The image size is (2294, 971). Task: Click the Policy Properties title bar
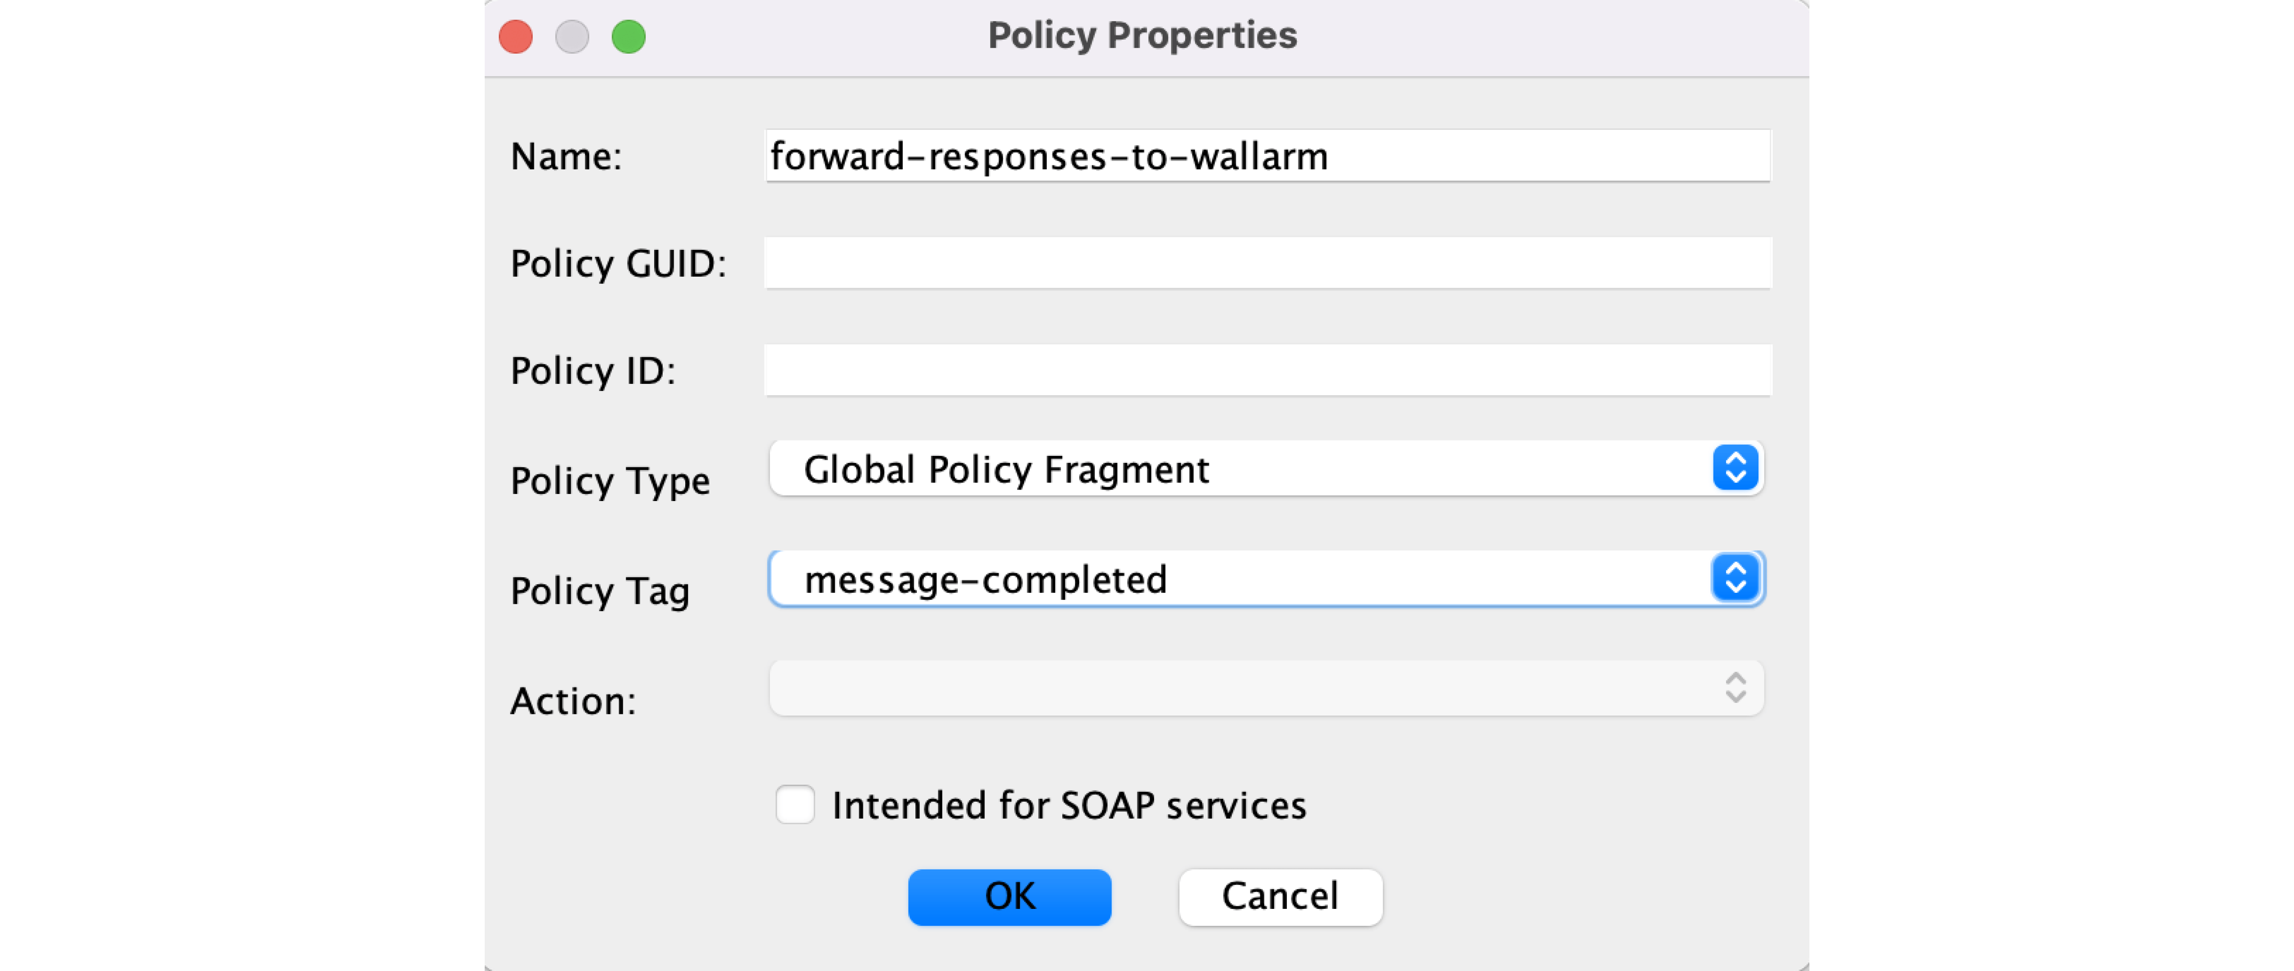[x=1142, y=35]
